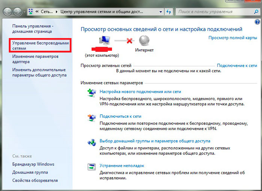
Task: Open the 'Устранение неполадок' link
Action: pyautogui.click(x=122, y=166)
